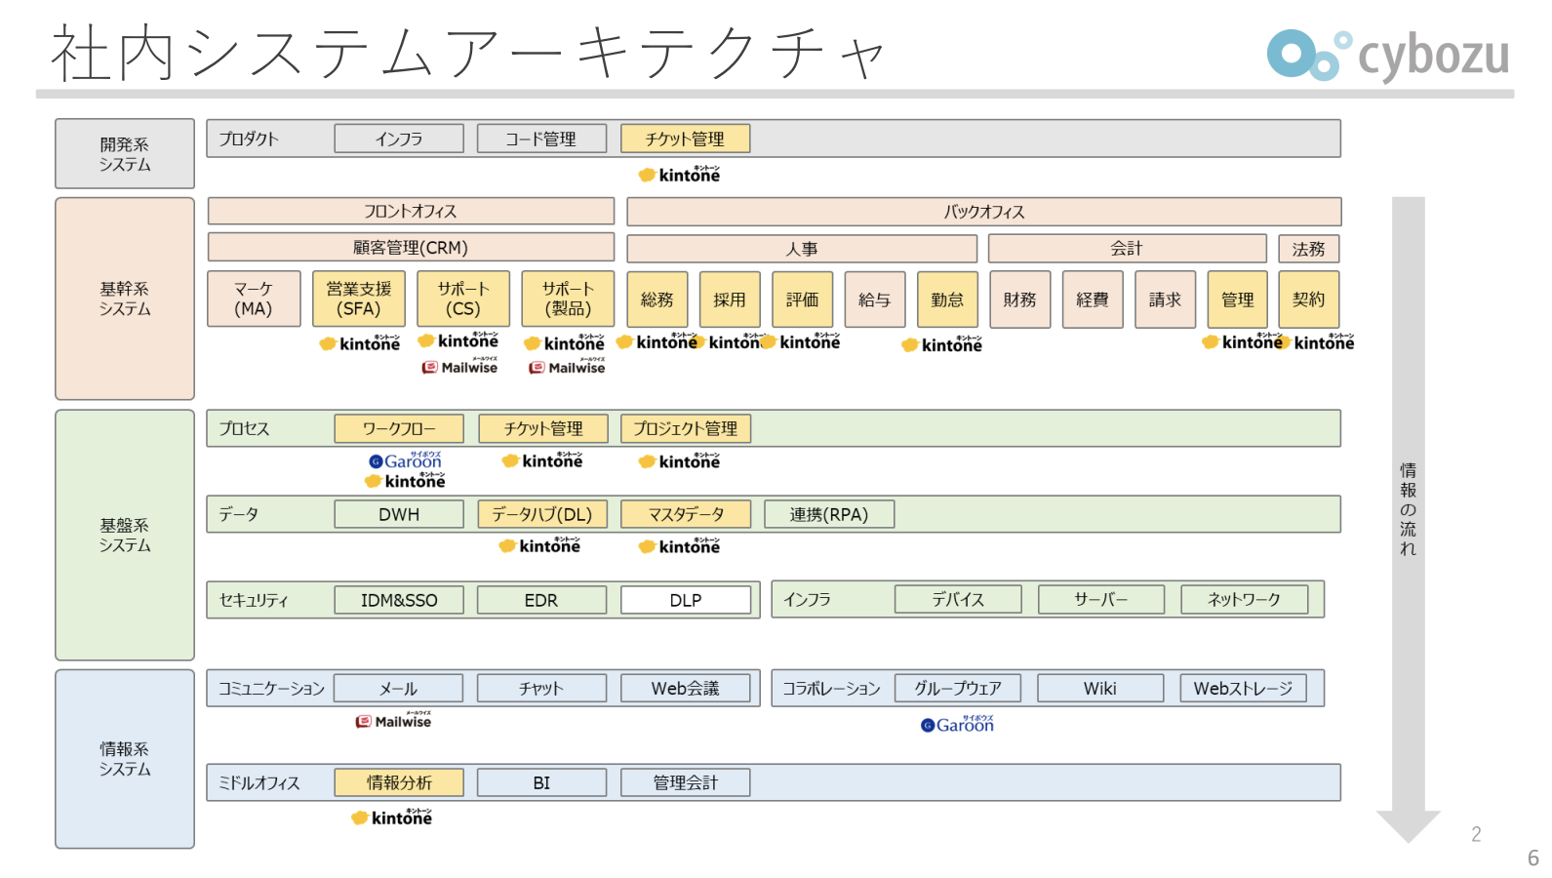The width and height of the screenshot is (1552, 878).
Task: Click the kintone logo under サポート(CS)
Action: pyautogui.click(x=458, y=340)
